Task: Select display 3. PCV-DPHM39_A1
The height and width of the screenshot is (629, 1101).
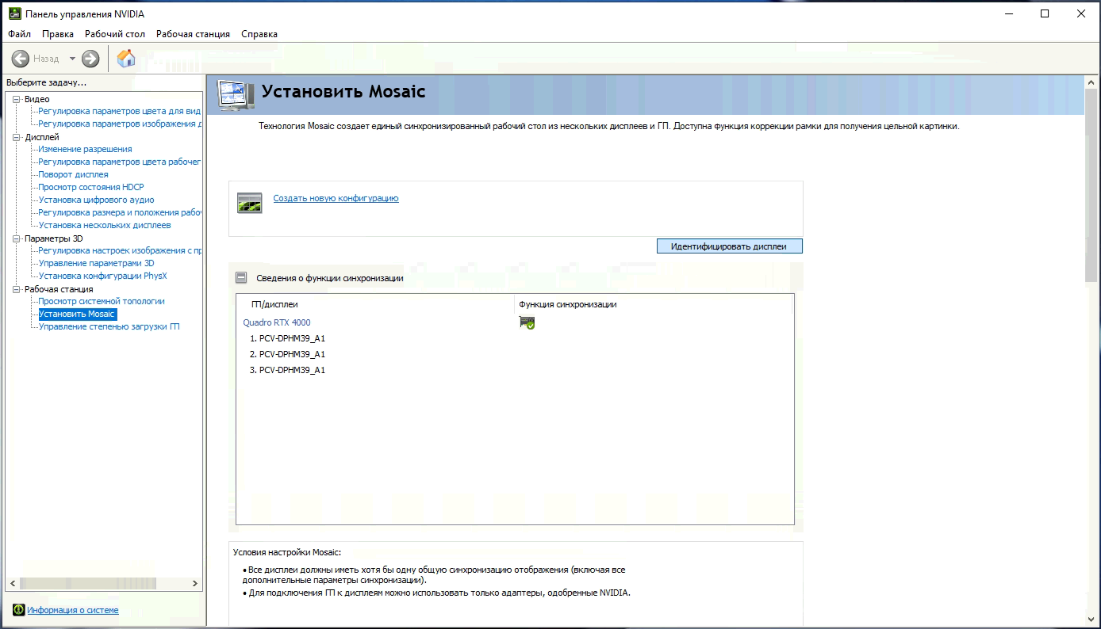Action: pyautogui.click(x=287, y=370)
